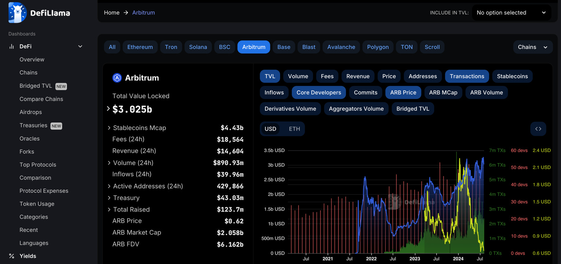Select the Blast chain tab

coord(309,47)
